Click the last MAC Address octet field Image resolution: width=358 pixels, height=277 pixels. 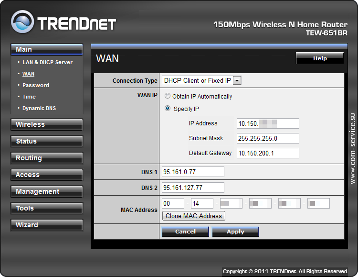(318, 203)
